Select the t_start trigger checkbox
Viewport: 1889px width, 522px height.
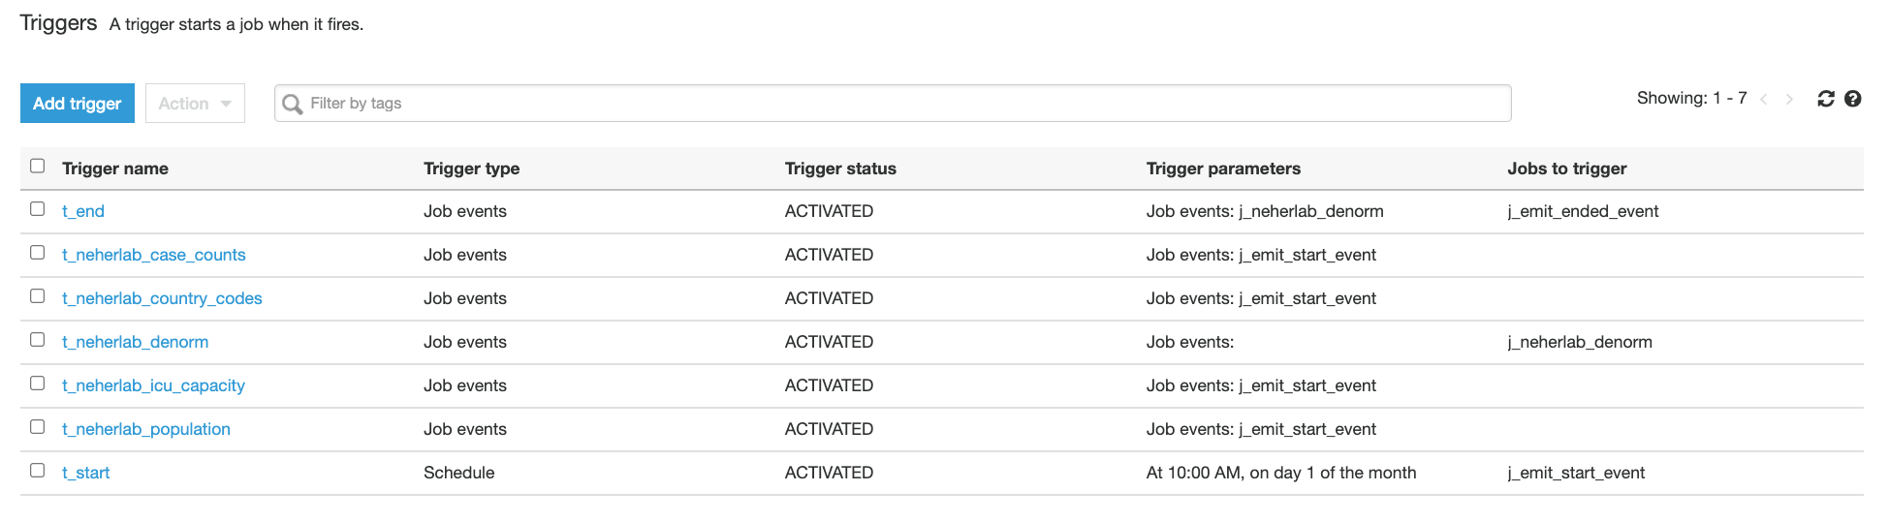tap(38, 471)
